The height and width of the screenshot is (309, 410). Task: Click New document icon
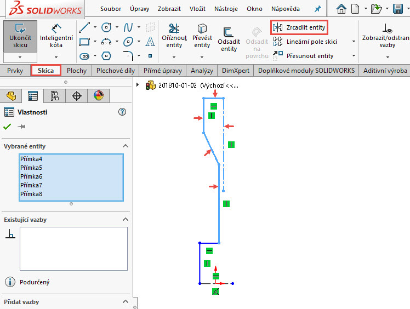tap(355, 9)
